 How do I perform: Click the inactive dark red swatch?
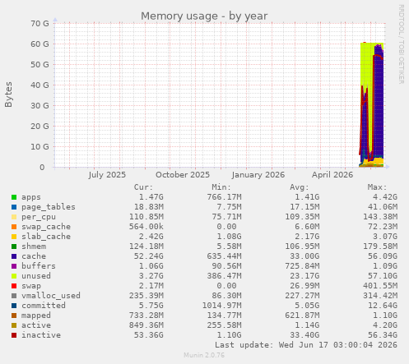pyautogui.click(x=14, y=335)
